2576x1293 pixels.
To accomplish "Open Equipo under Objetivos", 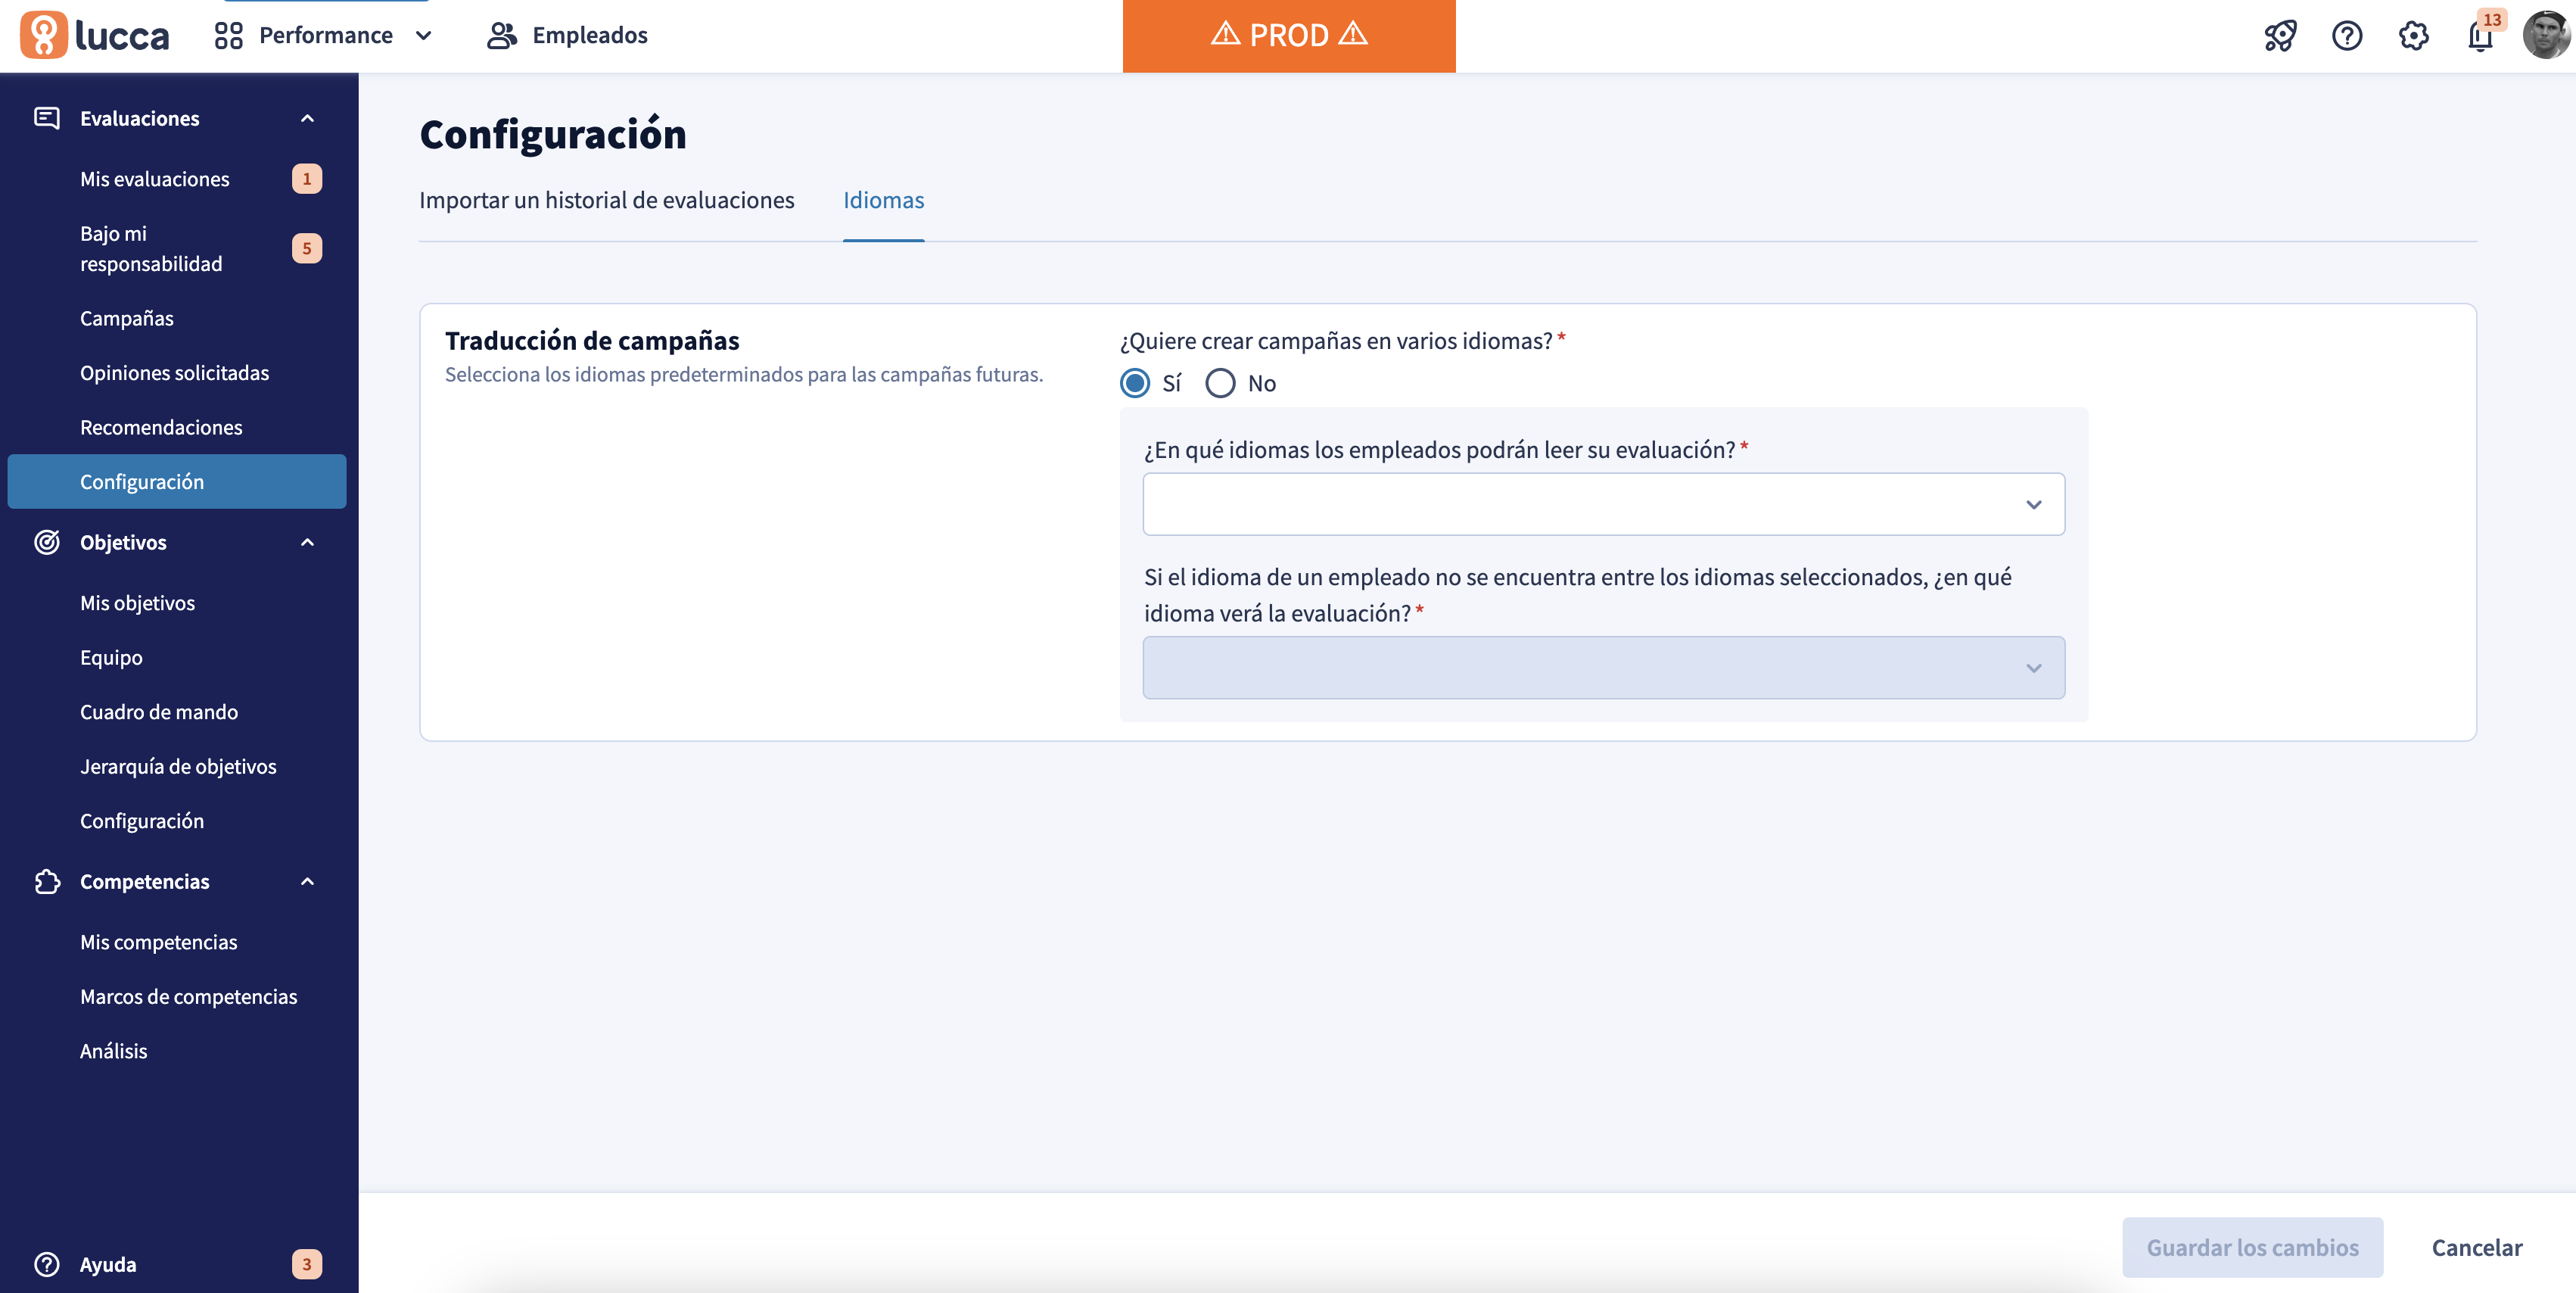I will coord(177,657).
